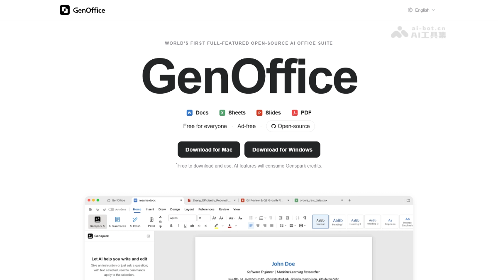Open the View ribbon tab
498x280 pixels.
237,209
